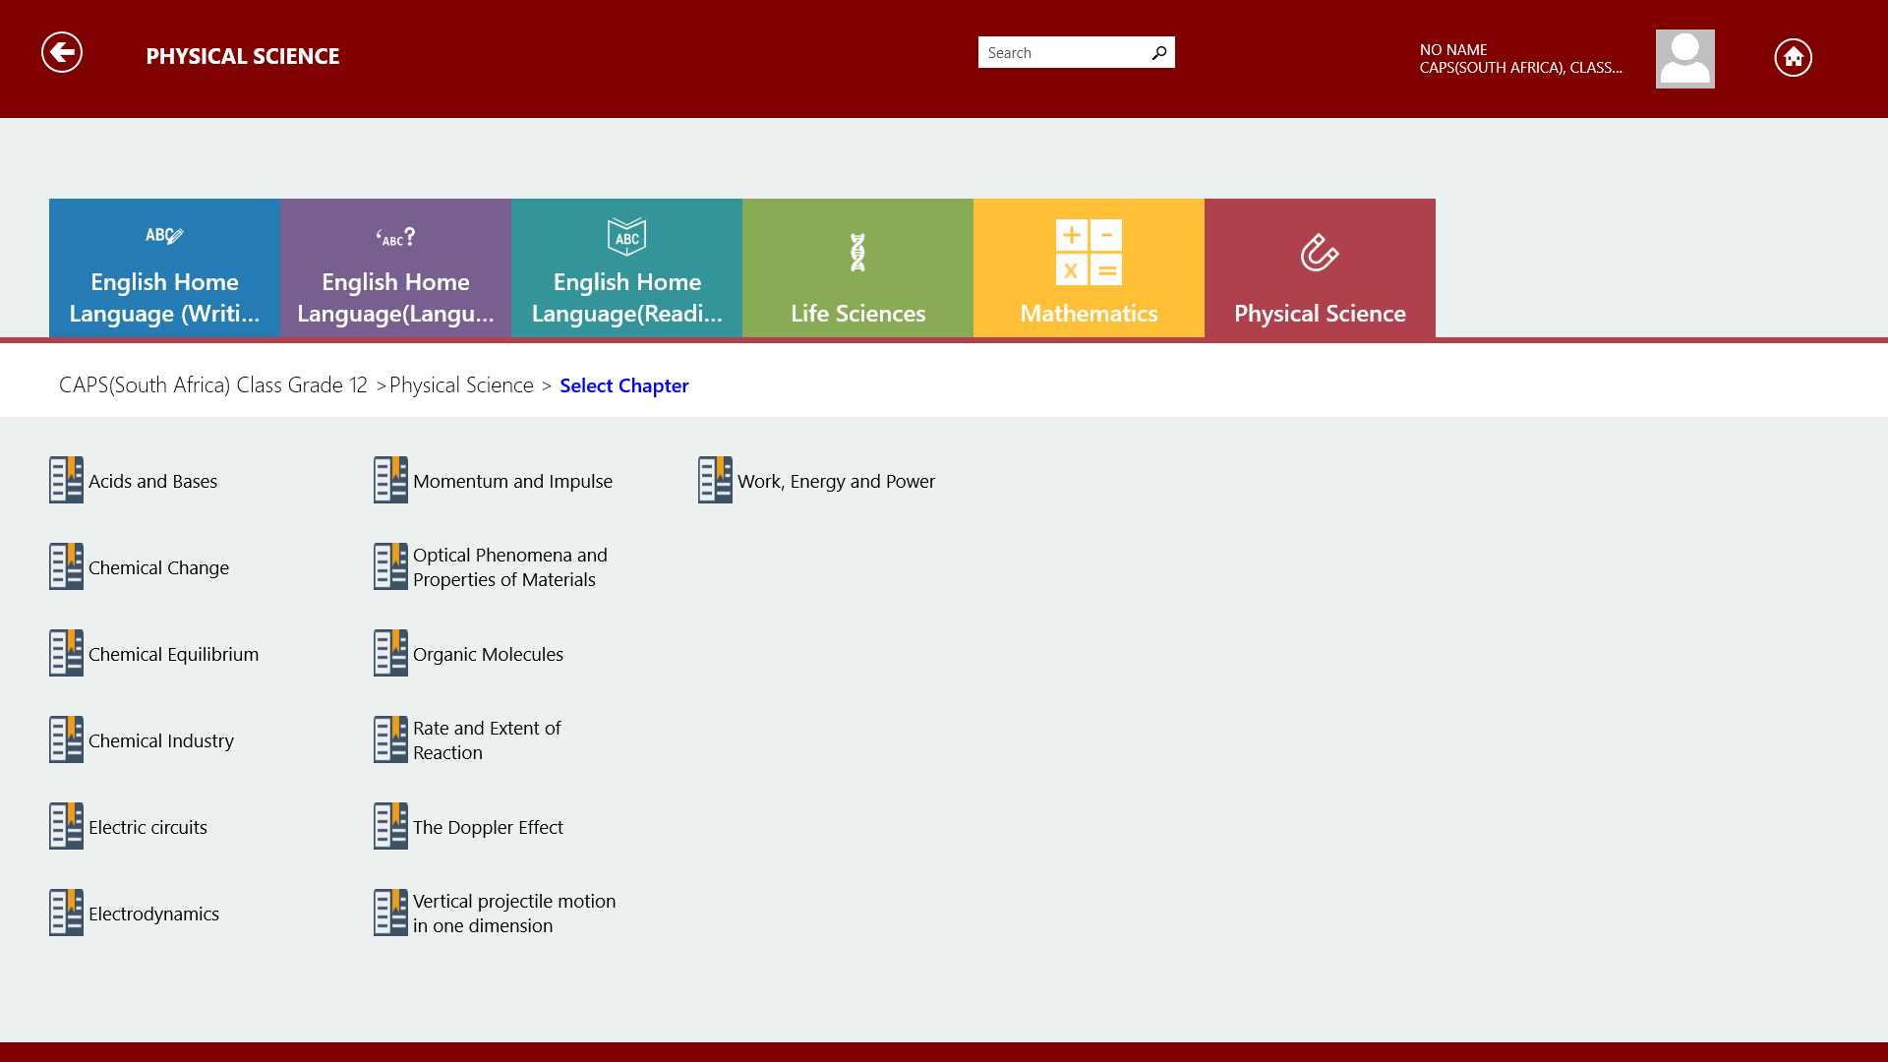This screenshot has width=1888, height=1062.
Task: Switch to English Home Language (Writing) tile
Action: pos(164,268)
